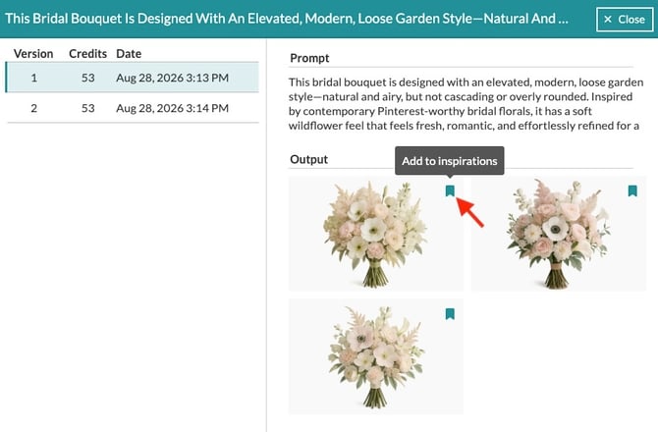Bookmark the first bouquet to inspirations

pos(450,190)
